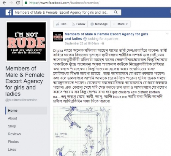Click the green padlock security icon
Screen dimensions: 171x156
[x=26, y=3]
